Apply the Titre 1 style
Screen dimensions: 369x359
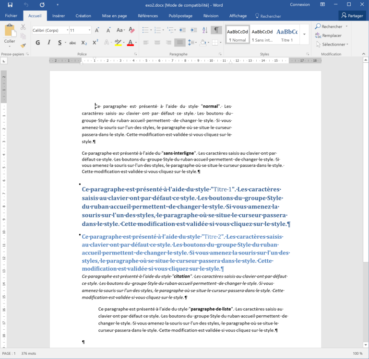click(x=287, y=35)
